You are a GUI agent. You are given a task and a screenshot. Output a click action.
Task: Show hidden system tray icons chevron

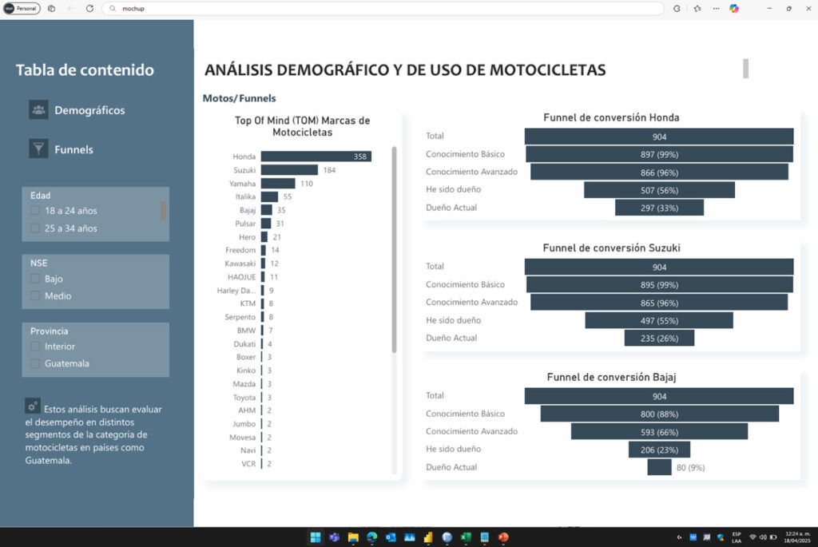[x=679, y=537]
